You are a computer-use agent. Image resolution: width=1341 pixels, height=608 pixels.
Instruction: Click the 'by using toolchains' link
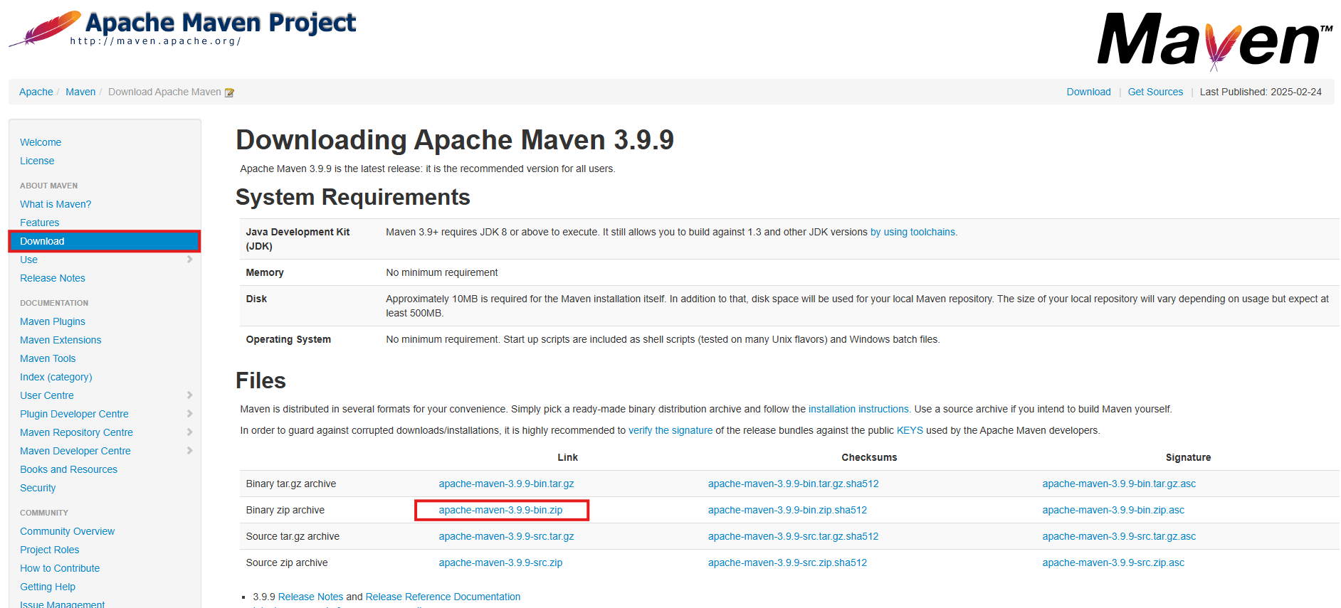coord(914,232)
